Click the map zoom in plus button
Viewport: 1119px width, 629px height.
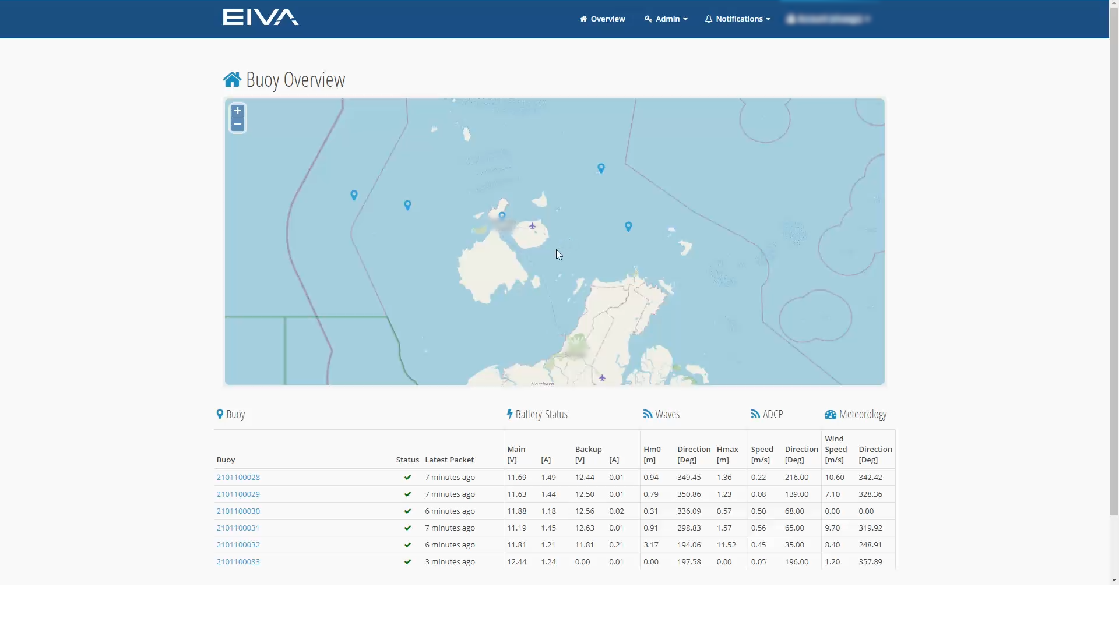[x=237, y=111]
